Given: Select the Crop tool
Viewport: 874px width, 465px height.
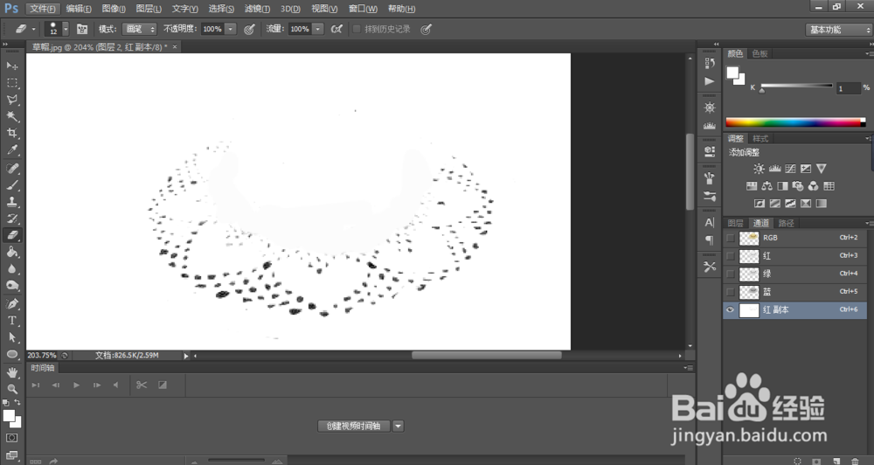Looking at the screenshot, I should [x=11, y=133].
